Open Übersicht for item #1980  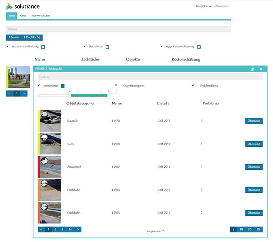pos(254,144)
